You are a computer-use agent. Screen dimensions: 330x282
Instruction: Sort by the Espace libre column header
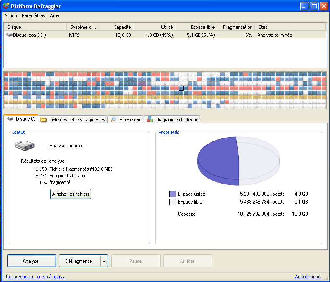tap(196, 27)
